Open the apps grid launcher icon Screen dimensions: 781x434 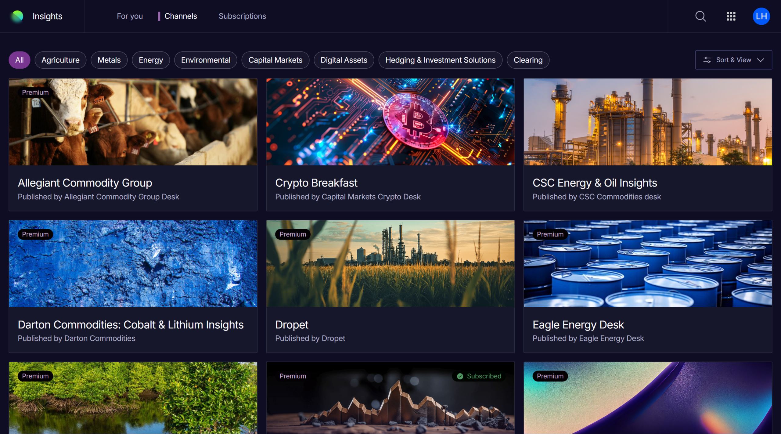click(731, 16)
